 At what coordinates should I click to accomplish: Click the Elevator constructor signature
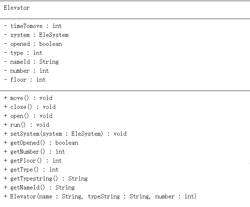point(100,196)
